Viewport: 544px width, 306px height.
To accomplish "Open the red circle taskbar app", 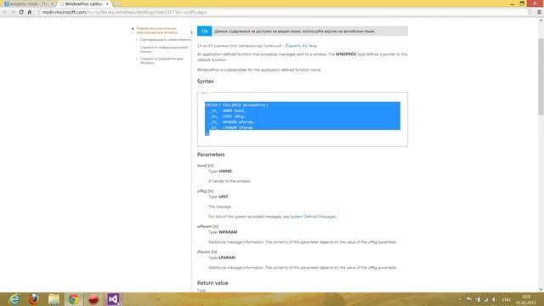I will click(93, 299).
